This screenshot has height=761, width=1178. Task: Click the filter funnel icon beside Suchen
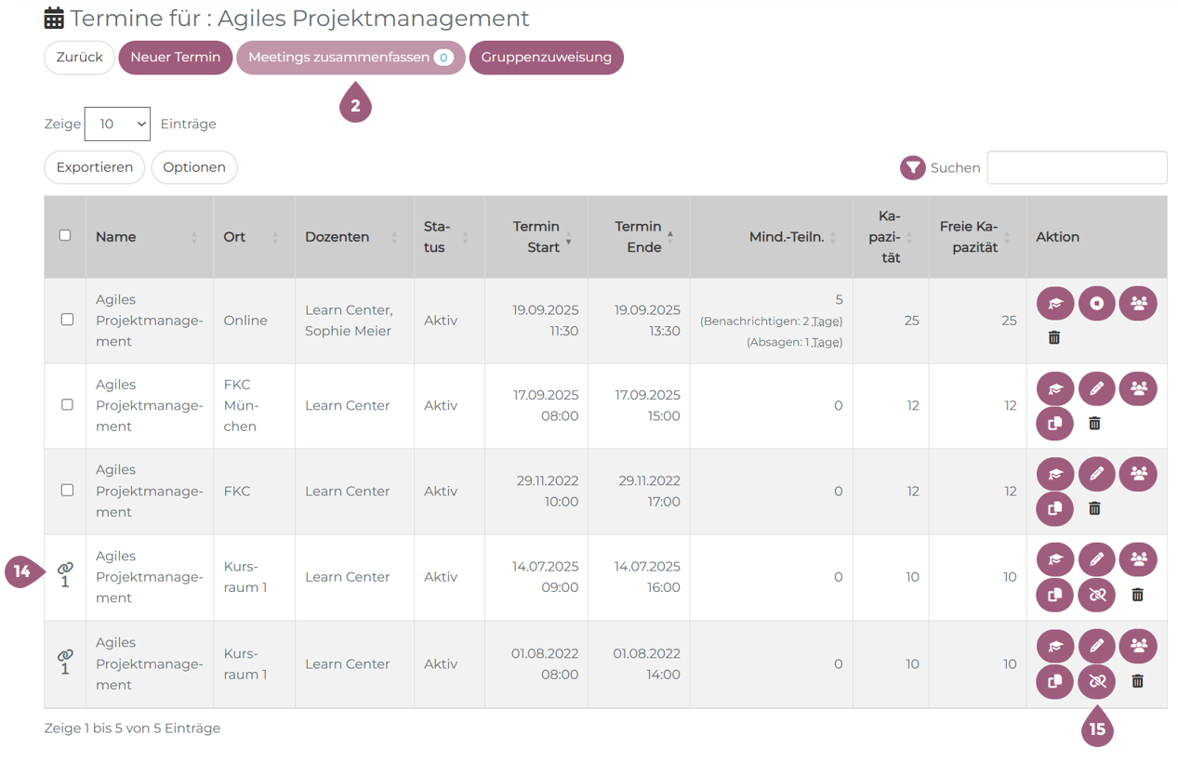point(913,168)
